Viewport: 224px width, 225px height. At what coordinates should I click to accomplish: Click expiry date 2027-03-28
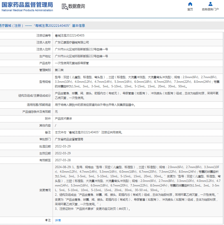coord(63,160)
